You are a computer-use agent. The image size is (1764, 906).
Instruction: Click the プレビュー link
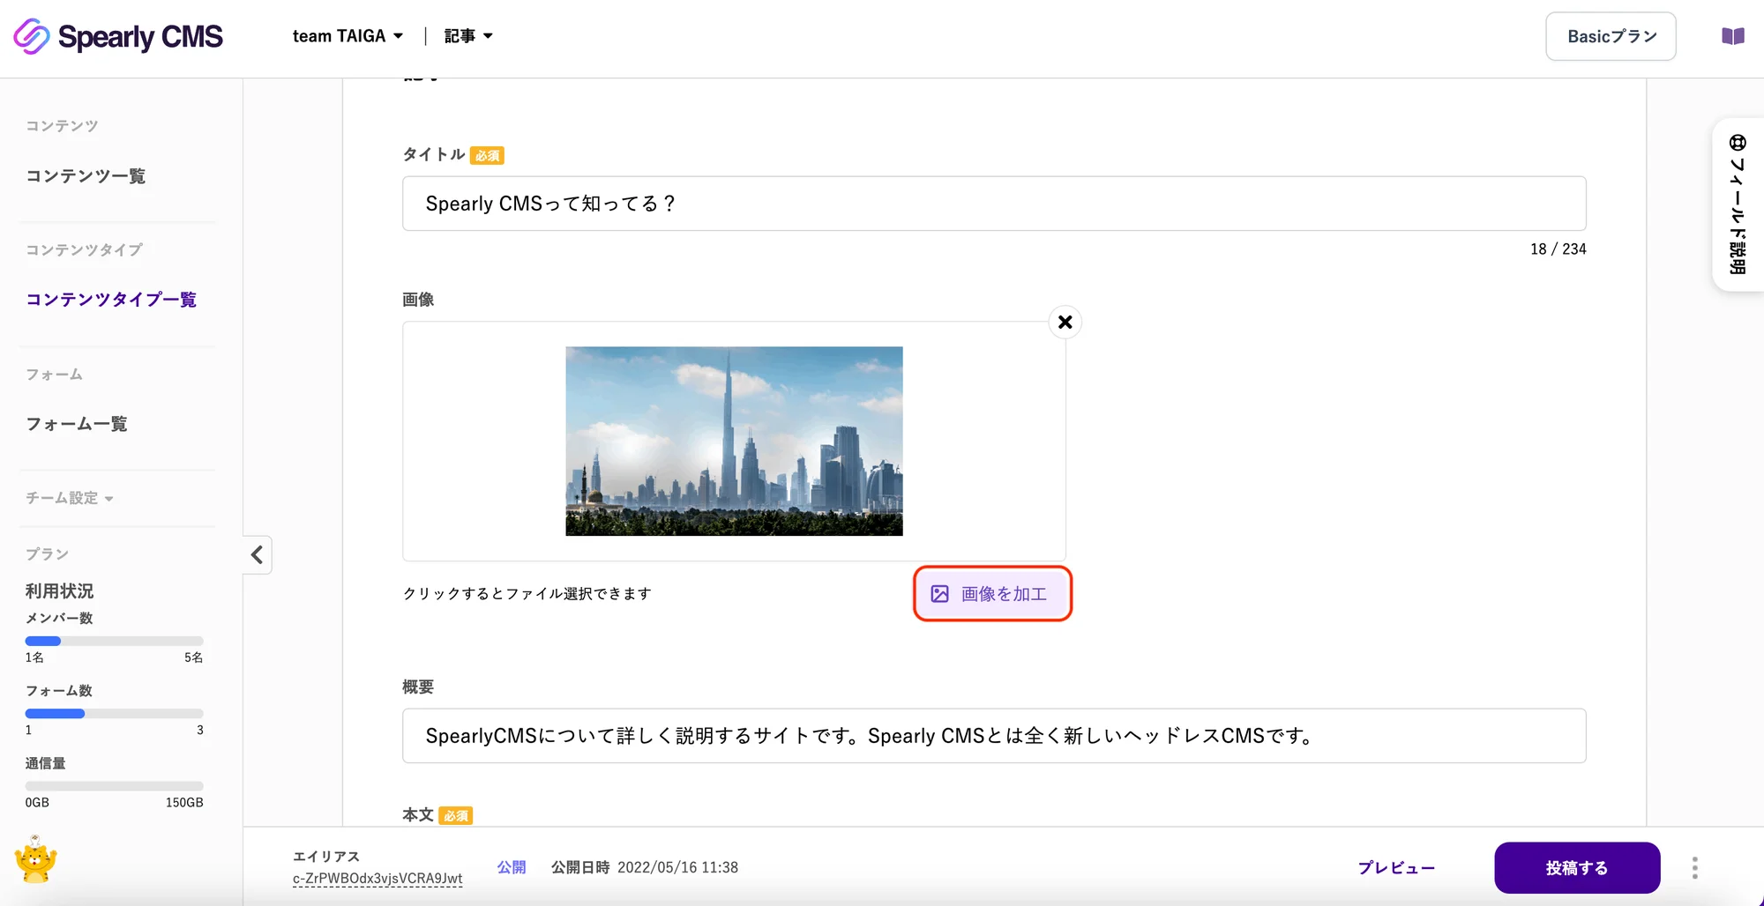(1396, 868)
